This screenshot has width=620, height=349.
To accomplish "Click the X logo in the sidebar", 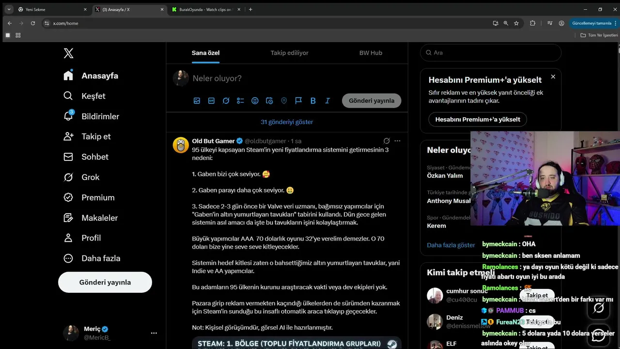I will [69, 53].
